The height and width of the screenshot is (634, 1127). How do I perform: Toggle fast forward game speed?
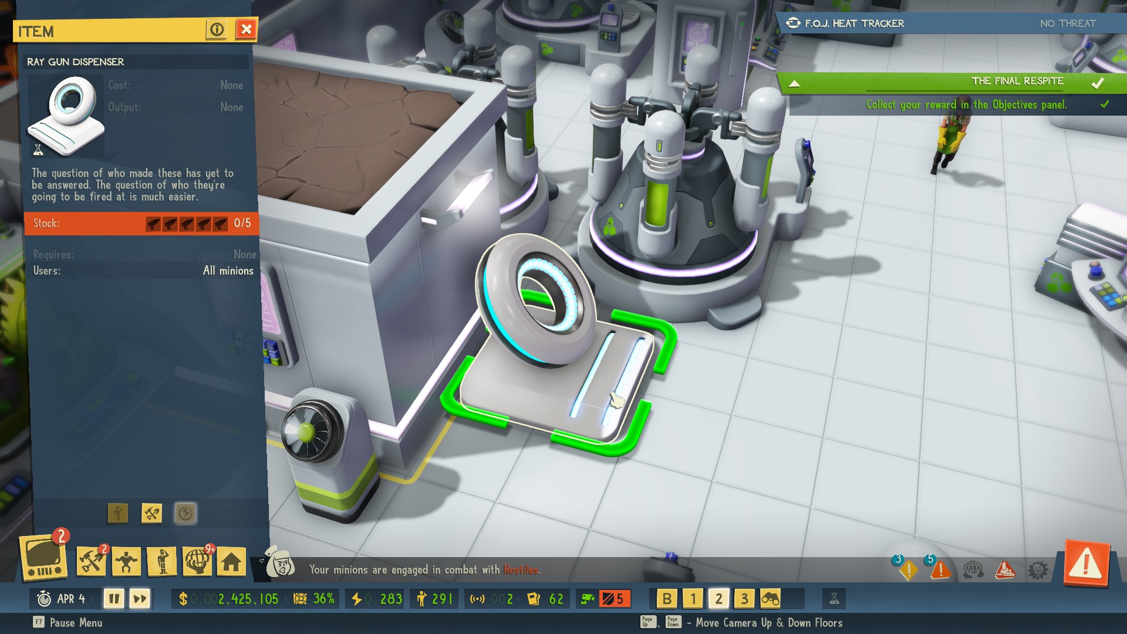(x=140, y=599)
